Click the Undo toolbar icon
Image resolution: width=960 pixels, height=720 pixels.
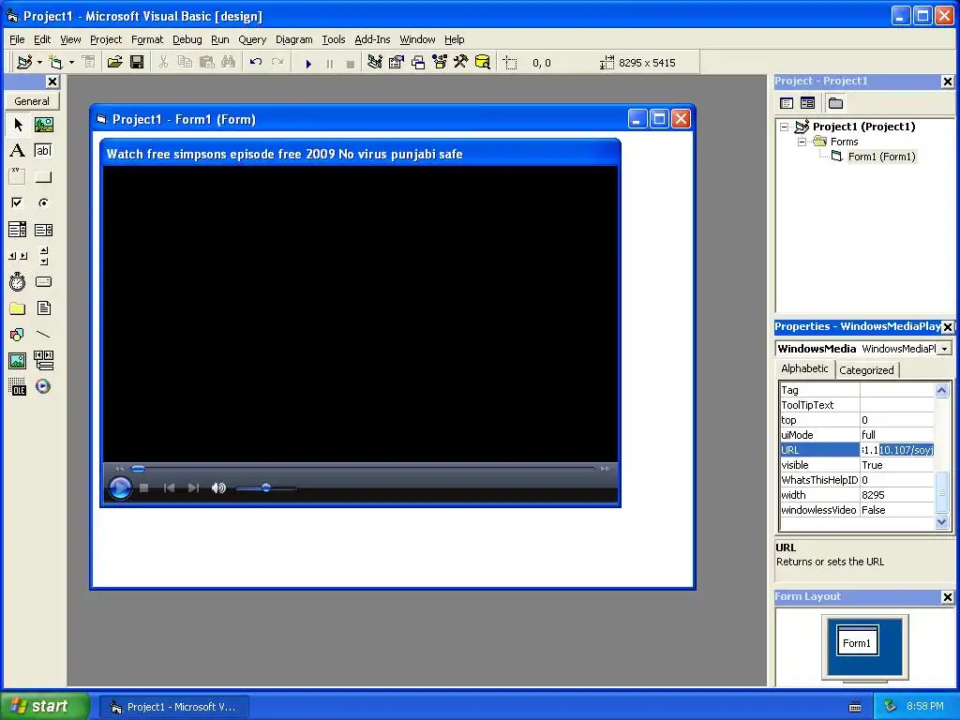pyautogui.click(x=256, y=63)
